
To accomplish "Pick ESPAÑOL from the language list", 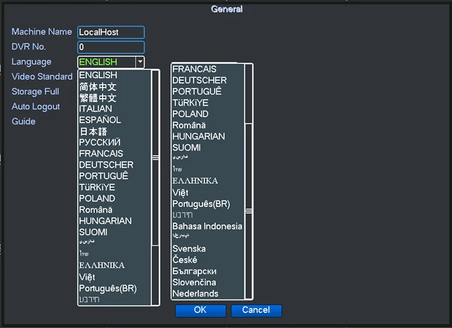I will [115, 120].
